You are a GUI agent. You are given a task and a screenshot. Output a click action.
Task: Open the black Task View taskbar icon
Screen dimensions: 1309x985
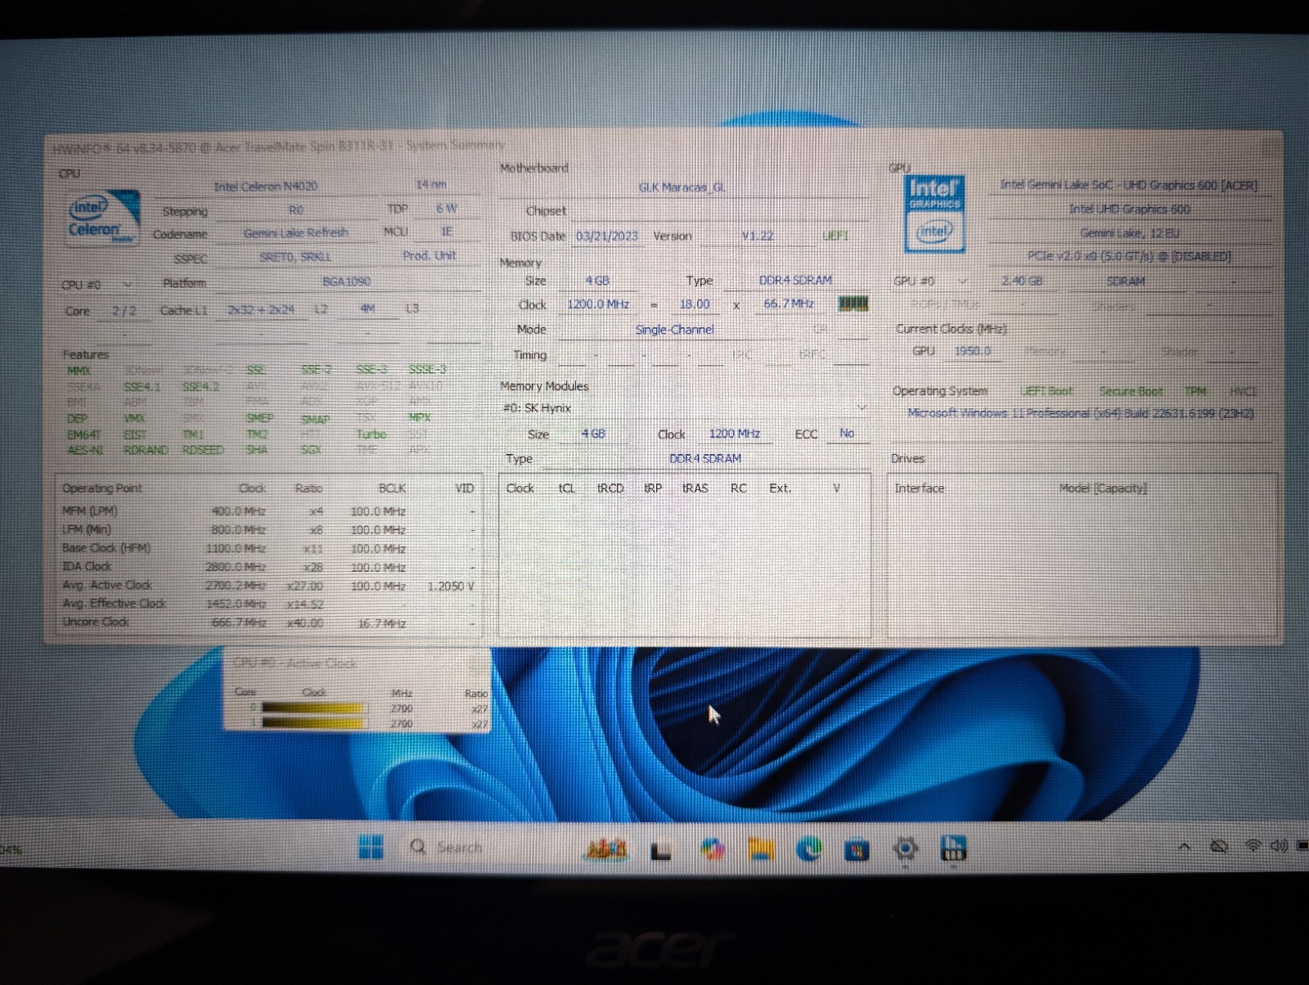tap(660, 851)
